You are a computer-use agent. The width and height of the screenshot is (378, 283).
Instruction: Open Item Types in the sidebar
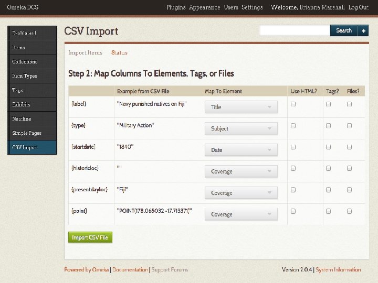click(32, 76)
